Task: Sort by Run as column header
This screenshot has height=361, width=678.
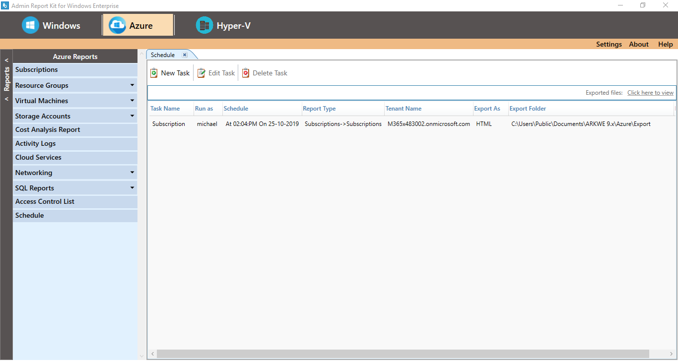Action: click(x=204, y=109)
